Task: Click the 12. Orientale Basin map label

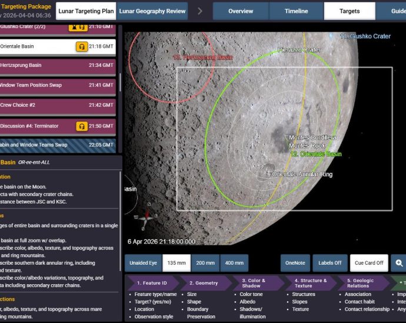Action: tap(316, 154)
